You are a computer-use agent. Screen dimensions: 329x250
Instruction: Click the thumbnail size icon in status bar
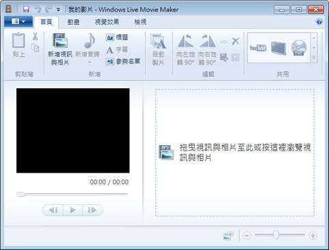click(x=228, y=236)
